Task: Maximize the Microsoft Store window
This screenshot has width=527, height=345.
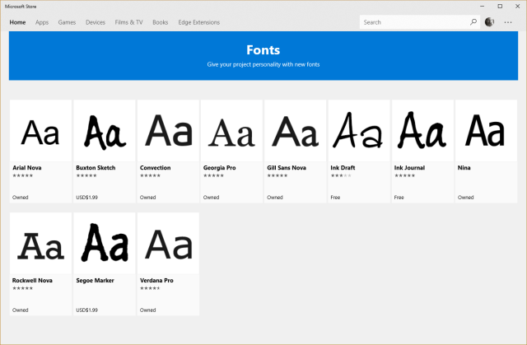Action: point(499,6)
